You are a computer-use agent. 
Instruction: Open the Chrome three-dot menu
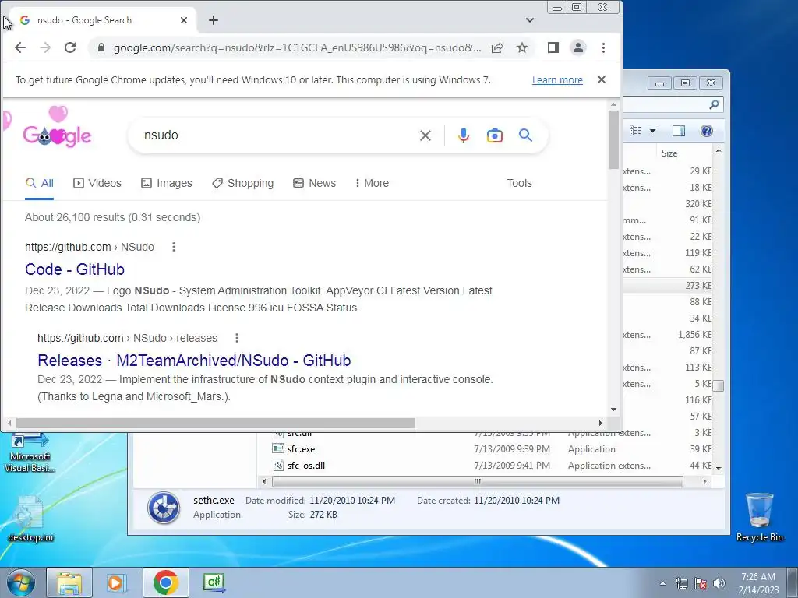[604, 47]
